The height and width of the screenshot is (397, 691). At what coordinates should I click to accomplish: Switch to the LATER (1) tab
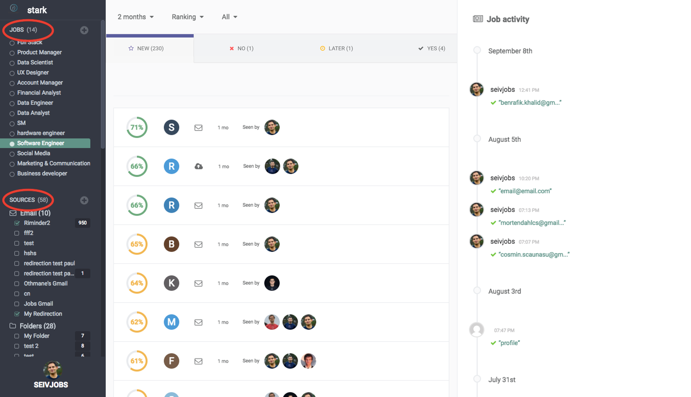336,48
